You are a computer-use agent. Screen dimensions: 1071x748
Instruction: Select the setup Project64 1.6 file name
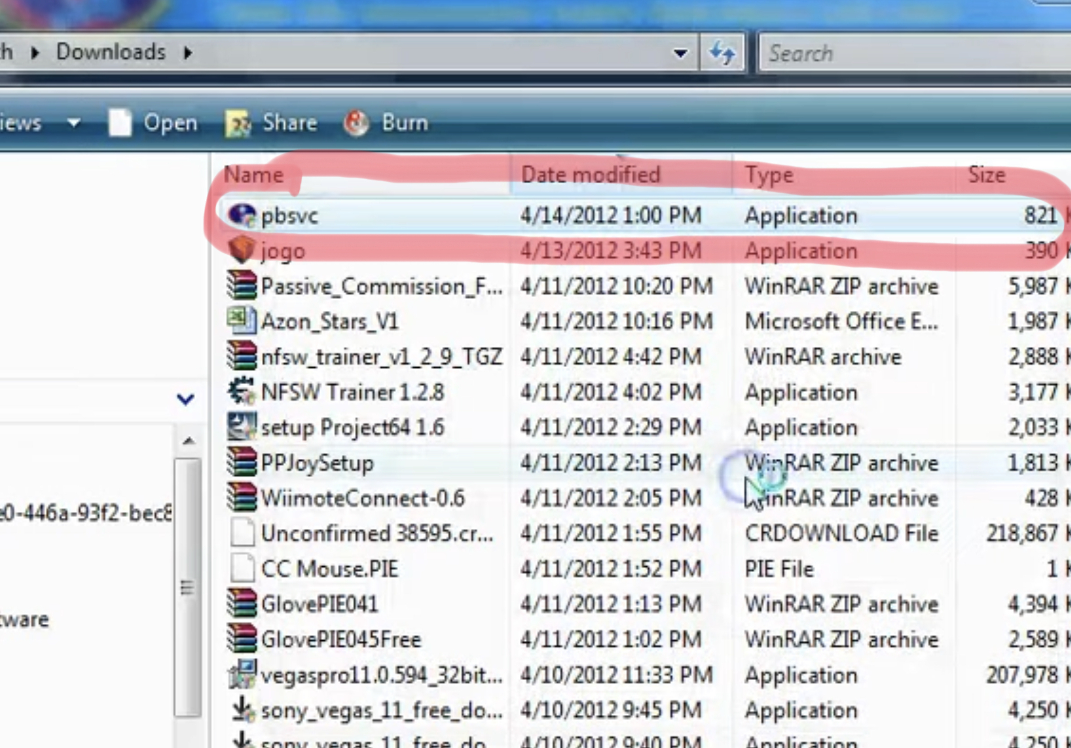point(353,428)
